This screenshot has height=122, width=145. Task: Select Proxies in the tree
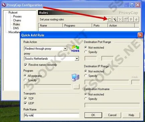pyautogui.click(x=17, y=16)
